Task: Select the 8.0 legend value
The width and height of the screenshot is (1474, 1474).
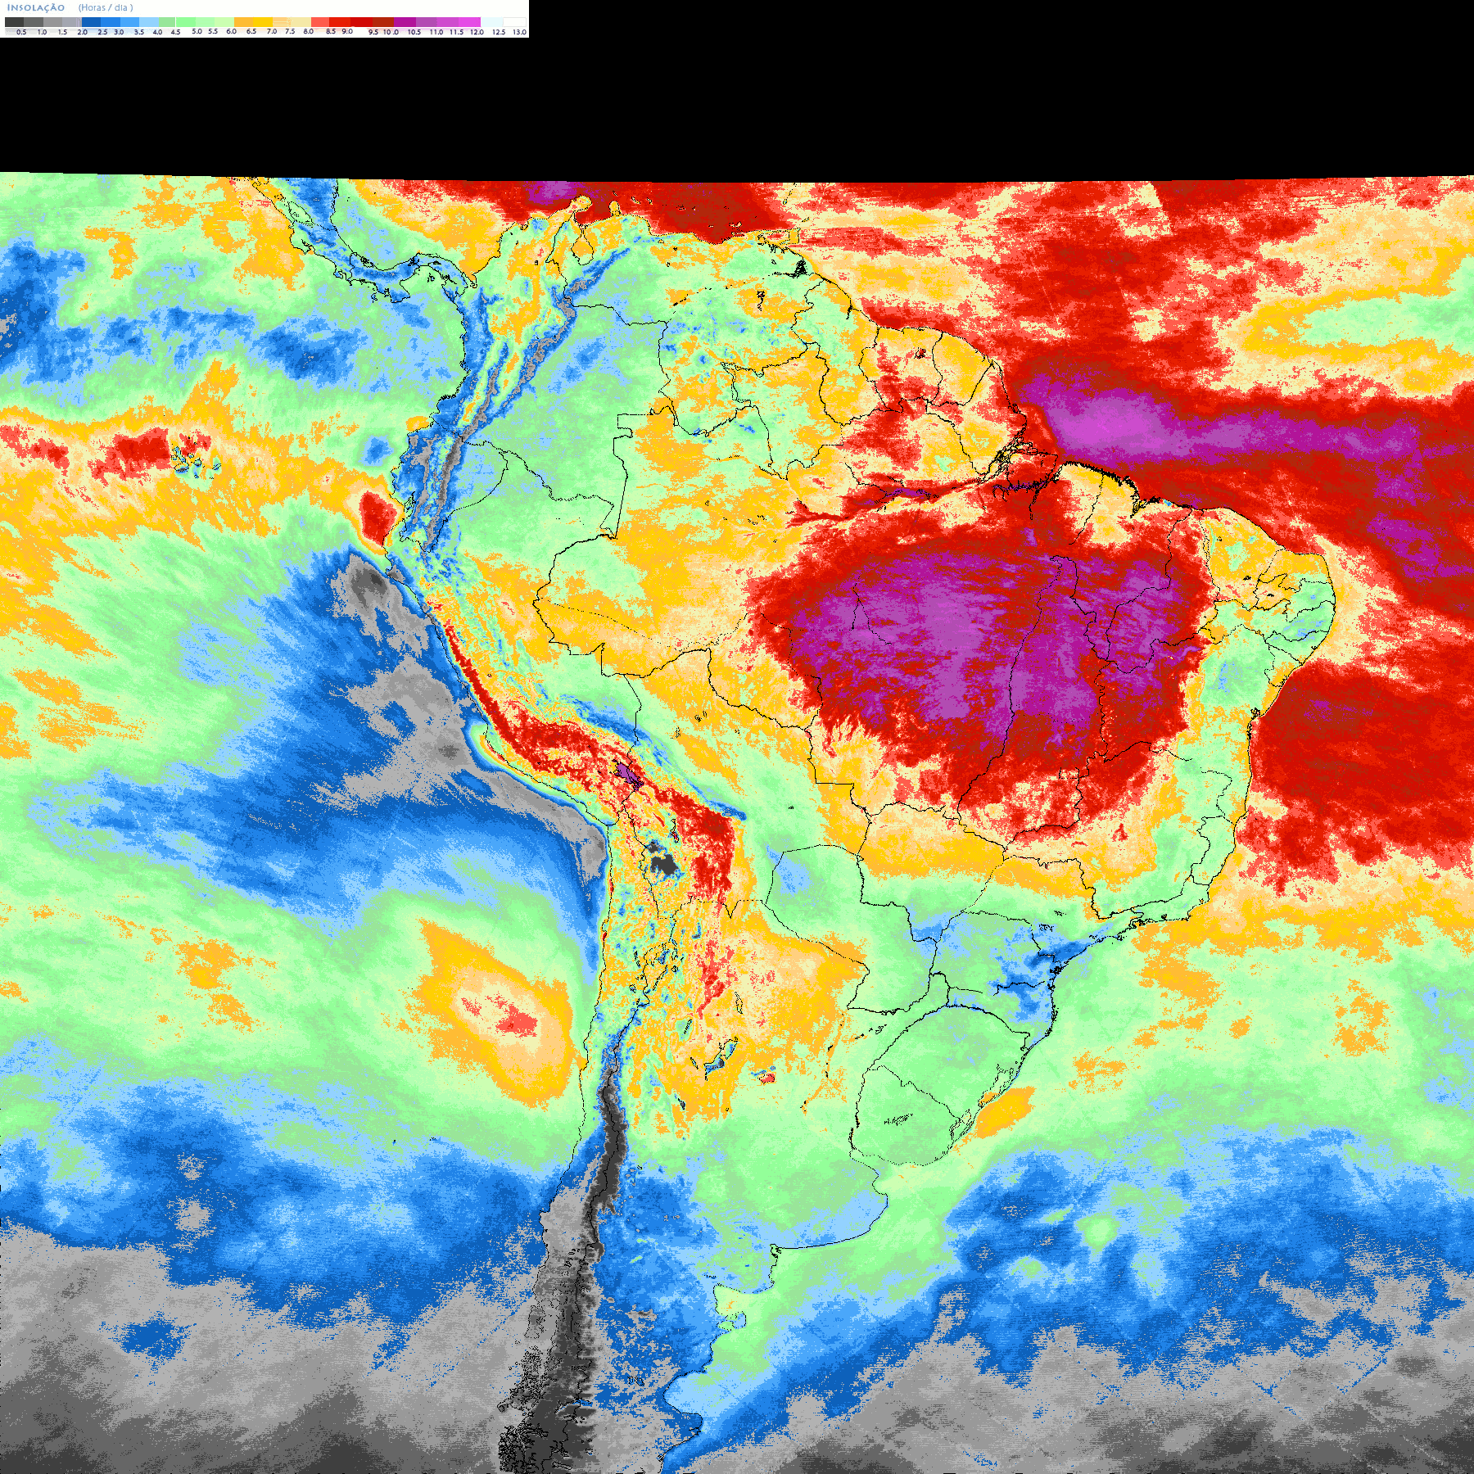Action: (x=309, y=31)
